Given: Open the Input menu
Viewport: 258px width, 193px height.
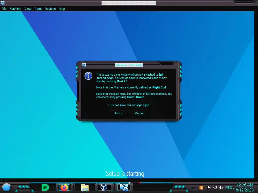Looking at the screenshot, I should pos(38,9).
